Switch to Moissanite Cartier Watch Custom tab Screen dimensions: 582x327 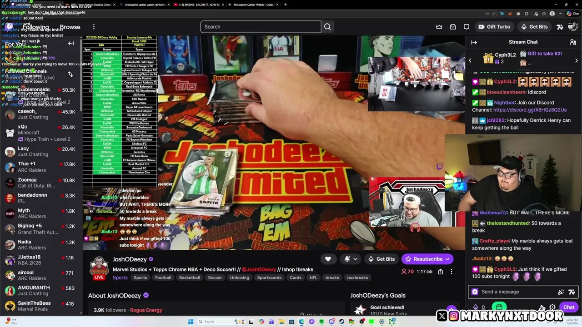253,5
